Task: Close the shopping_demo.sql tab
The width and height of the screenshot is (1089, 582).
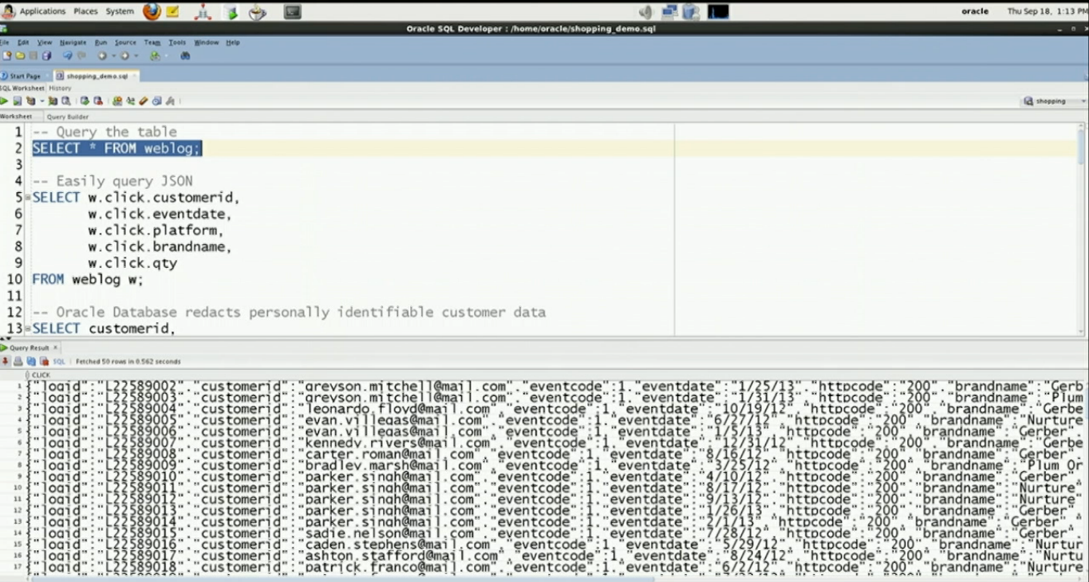Action: coord(135,76)
